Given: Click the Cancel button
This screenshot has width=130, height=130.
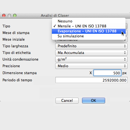Looking at the screenshot, I should [67, 100].
